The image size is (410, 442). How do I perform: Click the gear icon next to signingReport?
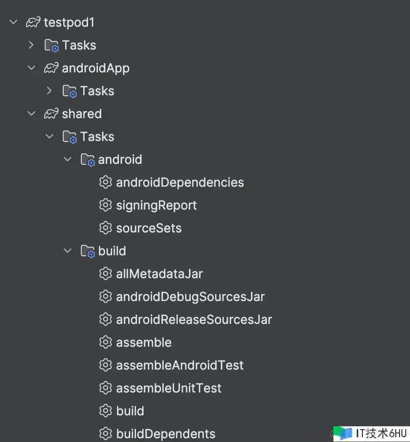pos(106,205)
